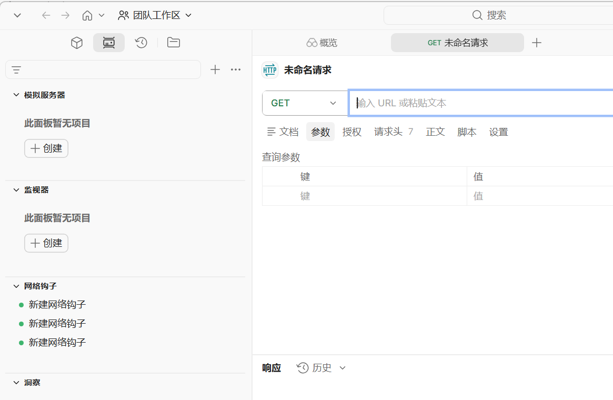Collapse the 网络钩子 section
613x400 pixels.
coord(16,286)
